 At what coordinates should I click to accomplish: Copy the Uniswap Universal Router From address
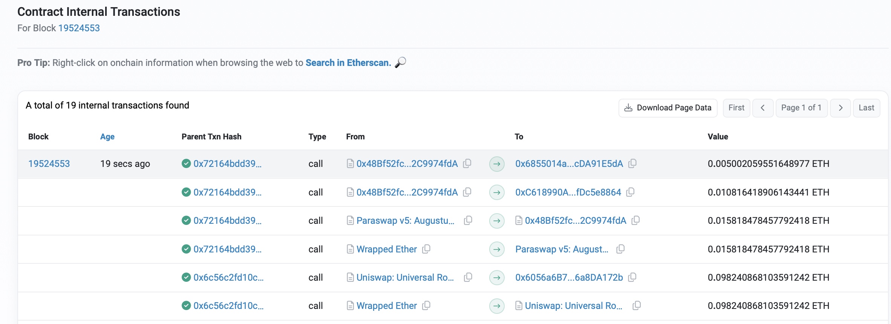468,277
